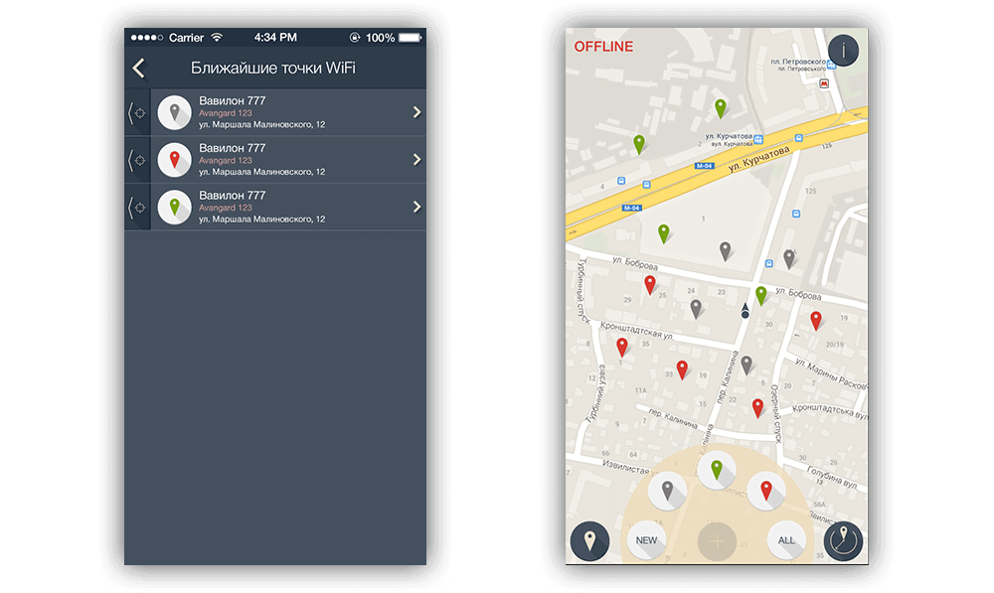This screenshot has width=994, height=593.
Task: Open details chevron for the gray-pin Вавилон 777 row
Action: [x=416, y=112]
